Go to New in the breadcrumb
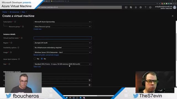177x99 pixels. (23, 12)
